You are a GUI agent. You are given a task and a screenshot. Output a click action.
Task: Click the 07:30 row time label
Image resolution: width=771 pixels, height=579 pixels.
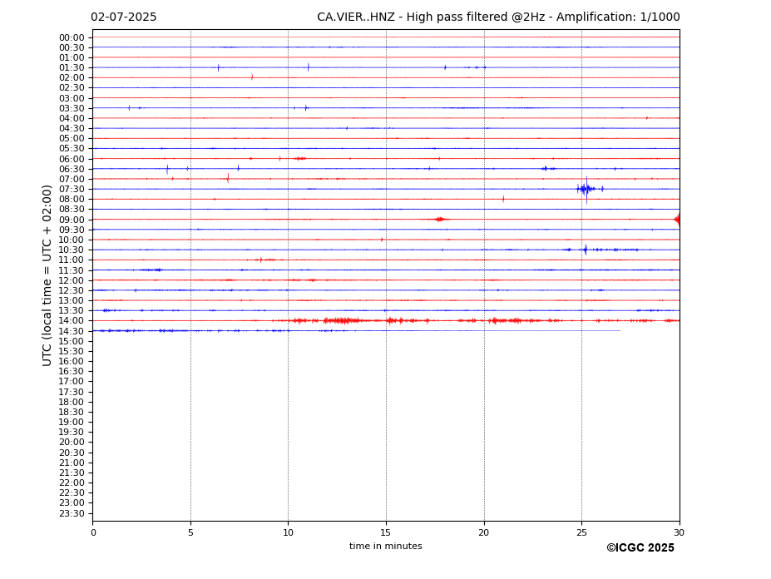(x=72, y=189)
